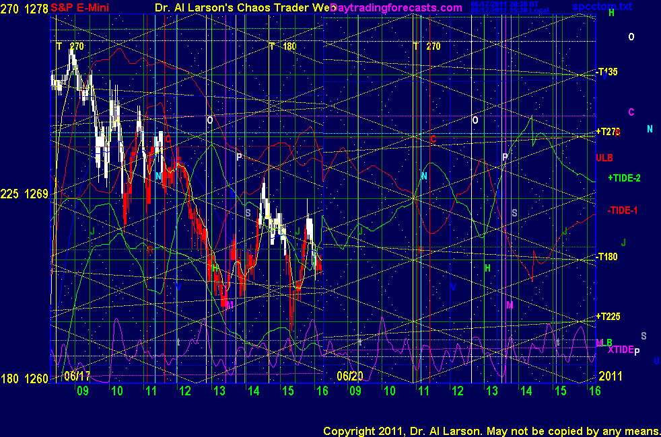
Task: Click the 12 hour tick of the 06/17 session
Action: click(x=185, y=391)
